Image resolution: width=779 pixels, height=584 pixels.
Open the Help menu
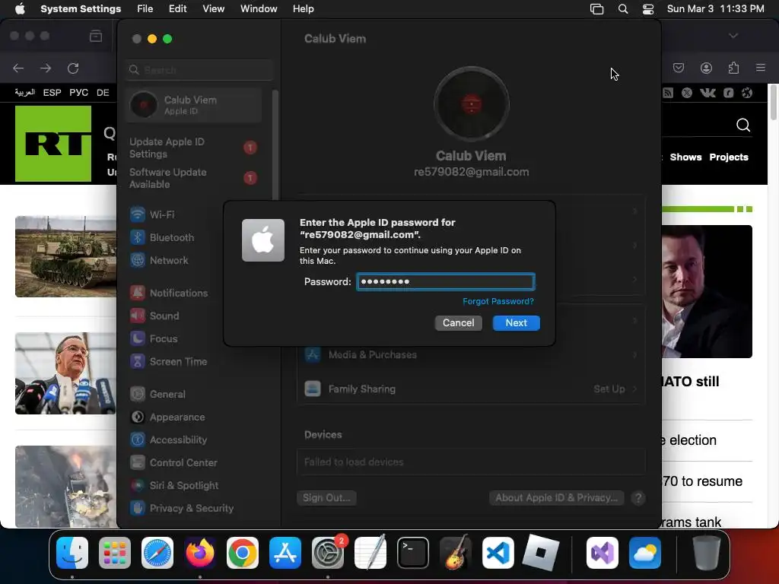303,9
